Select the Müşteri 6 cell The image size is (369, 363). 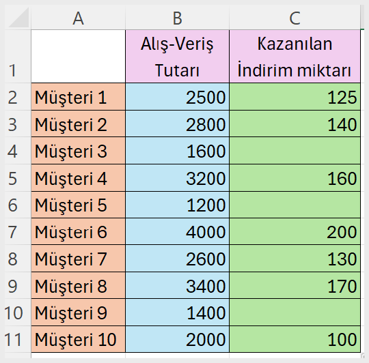[78, 231]
